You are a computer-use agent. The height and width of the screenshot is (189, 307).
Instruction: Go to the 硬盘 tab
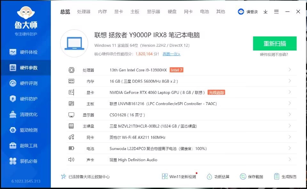click(x=172, y=12)
